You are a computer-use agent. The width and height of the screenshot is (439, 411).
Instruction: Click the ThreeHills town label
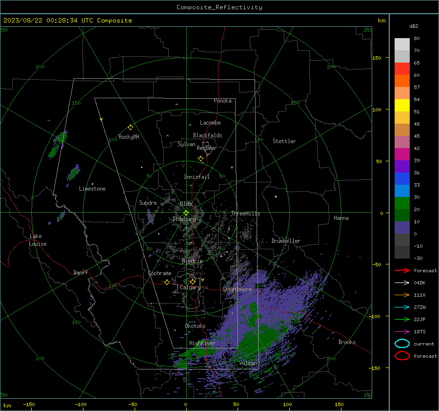[245, 214]
